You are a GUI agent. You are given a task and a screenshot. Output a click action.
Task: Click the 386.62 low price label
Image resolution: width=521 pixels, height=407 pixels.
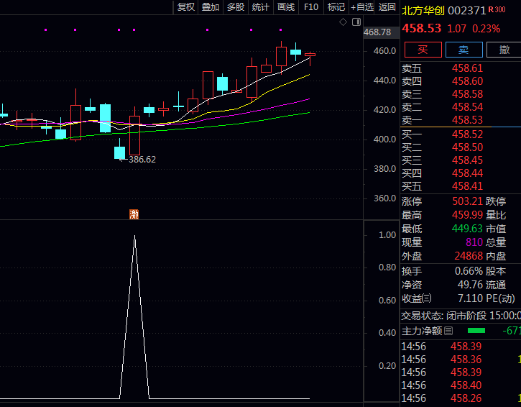(142, 160)
